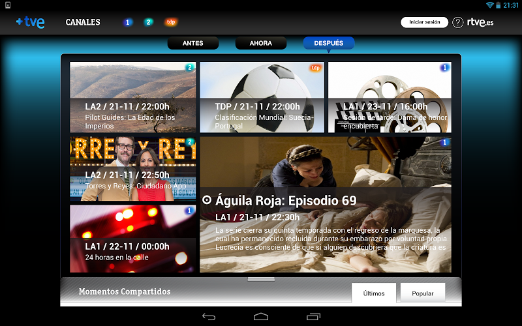Tap the channel 2 badge on Pilot Guides card

[x=190, y=68]
